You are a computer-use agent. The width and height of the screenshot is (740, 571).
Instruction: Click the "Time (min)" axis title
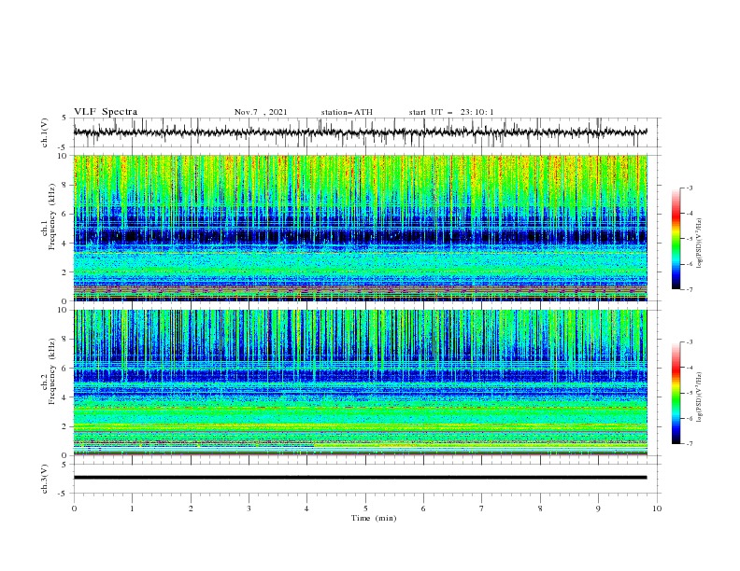coord(374,518)
